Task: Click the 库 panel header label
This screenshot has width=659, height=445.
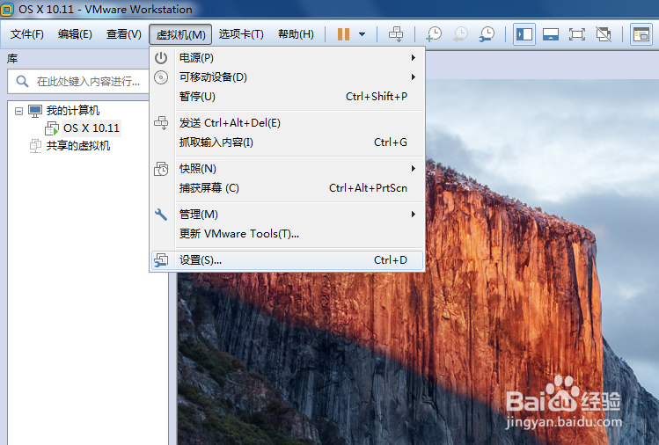Action: [12, 59]
